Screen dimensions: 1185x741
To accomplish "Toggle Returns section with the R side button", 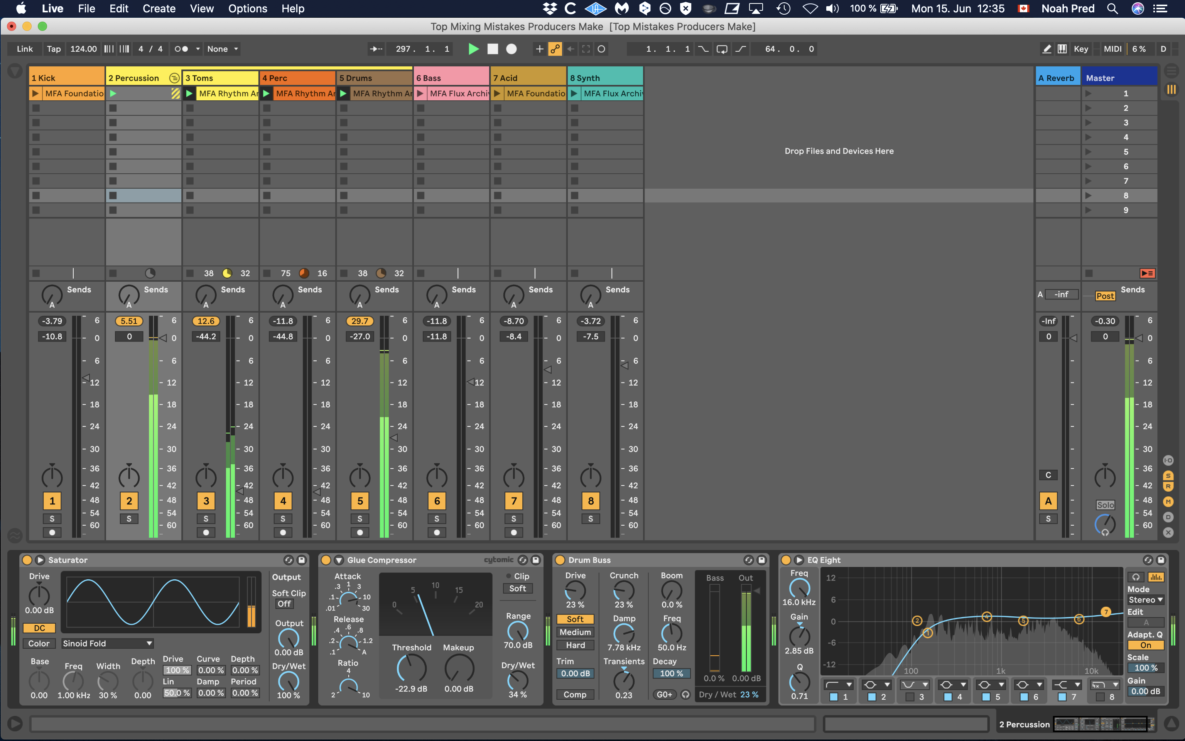I will 1168,487.
